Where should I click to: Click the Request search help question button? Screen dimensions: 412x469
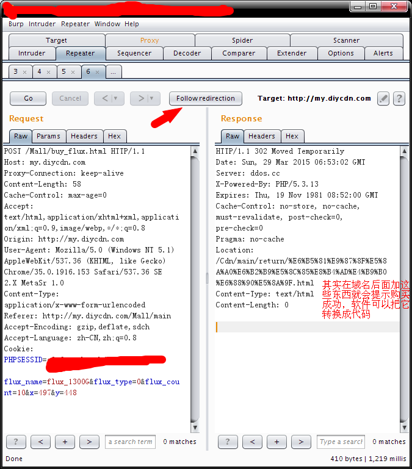16,442
